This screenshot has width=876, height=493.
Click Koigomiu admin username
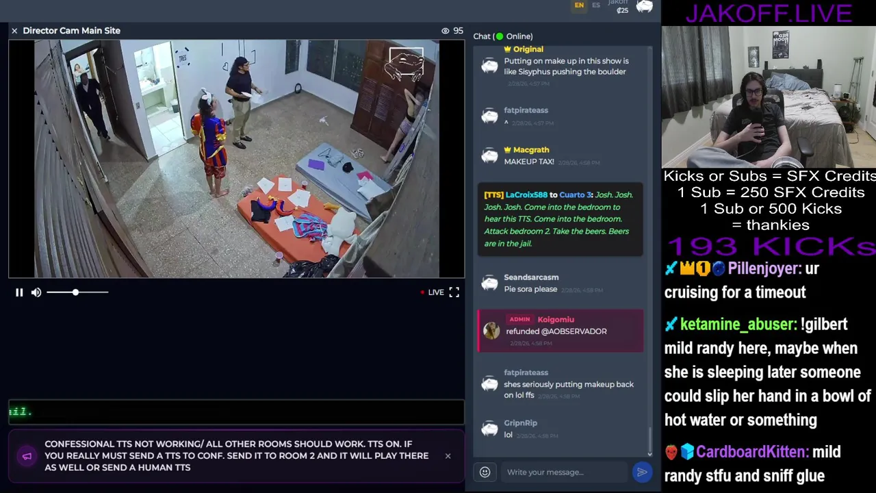point(556,319)
